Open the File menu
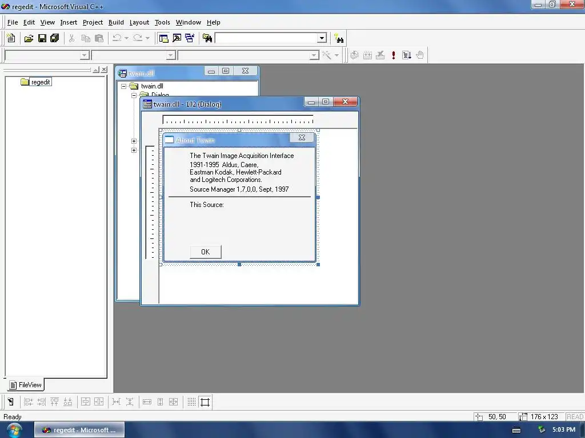Image resolution: width=585 pixels, height=438 pixels. (13, 22)
